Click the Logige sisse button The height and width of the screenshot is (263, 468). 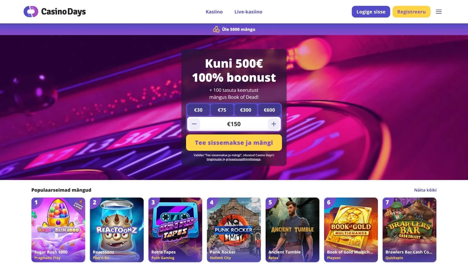click(x=371, y=12)
